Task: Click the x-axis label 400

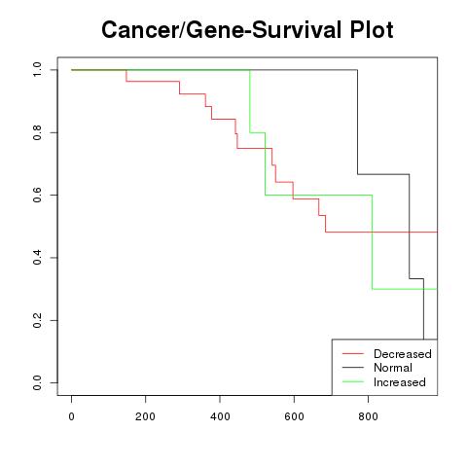Action: click(x=220, y=416)
